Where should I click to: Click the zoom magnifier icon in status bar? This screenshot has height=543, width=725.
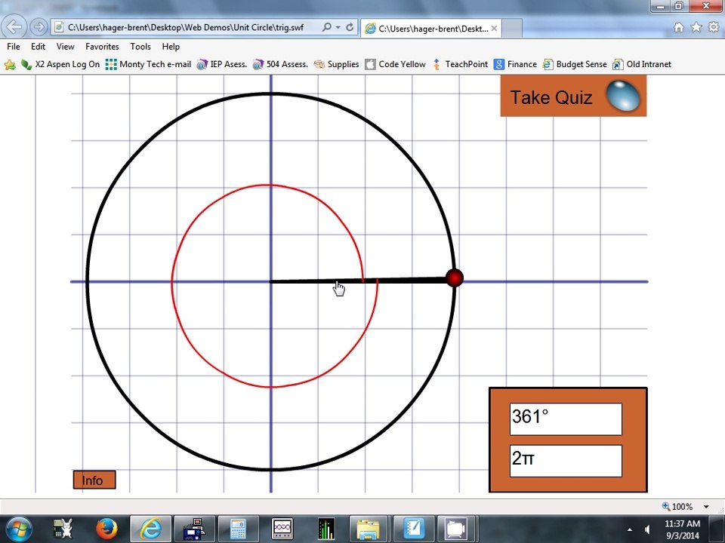(x=666, y=506)
